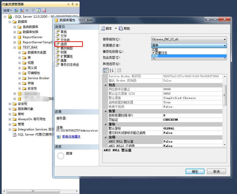This screenshot has height=194, width=237.
Task: Select the 页验证 CHECKSUM value cell
Action: coord(192,120)
